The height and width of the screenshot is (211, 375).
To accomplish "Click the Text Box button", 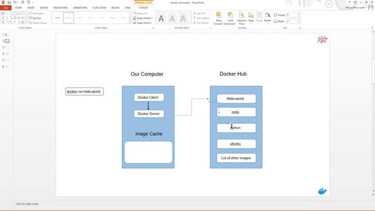I will [35, 18].
